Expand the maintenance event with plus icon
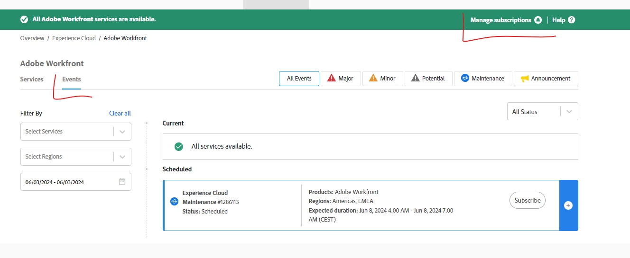The image size is (630, 258). pos(568,205)
